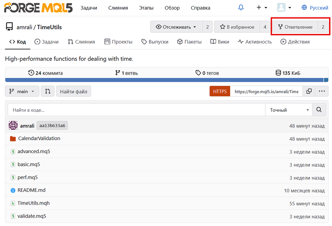Open the user avatar menu
The image size is (332, 226).
[x=284, y=8]
